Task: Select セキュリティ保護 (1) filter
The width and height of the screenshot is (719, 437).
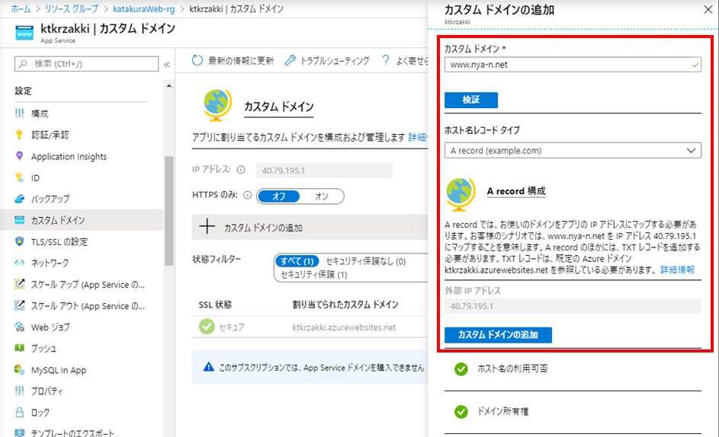Action: coord(313,275)
